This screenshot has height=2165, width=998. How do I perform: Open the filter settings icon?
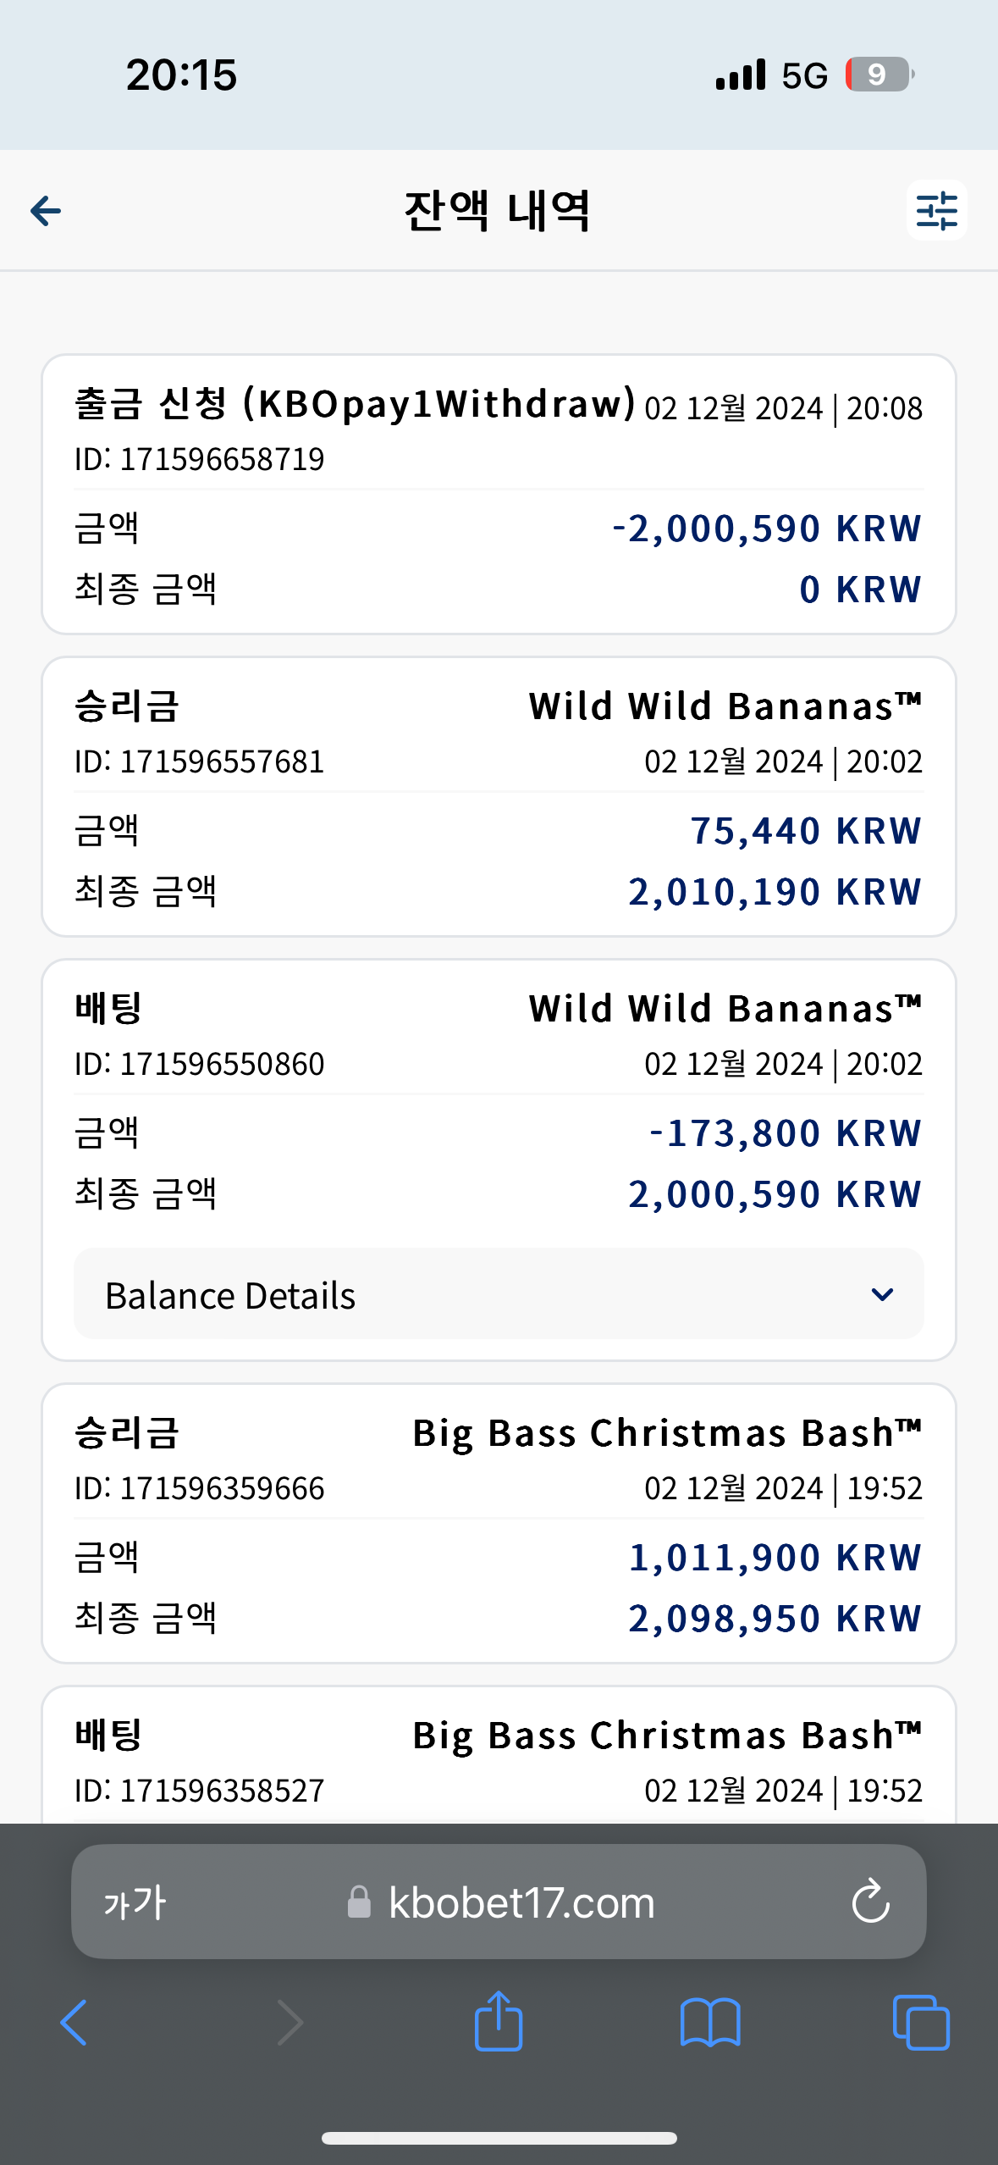click(936, 210)
